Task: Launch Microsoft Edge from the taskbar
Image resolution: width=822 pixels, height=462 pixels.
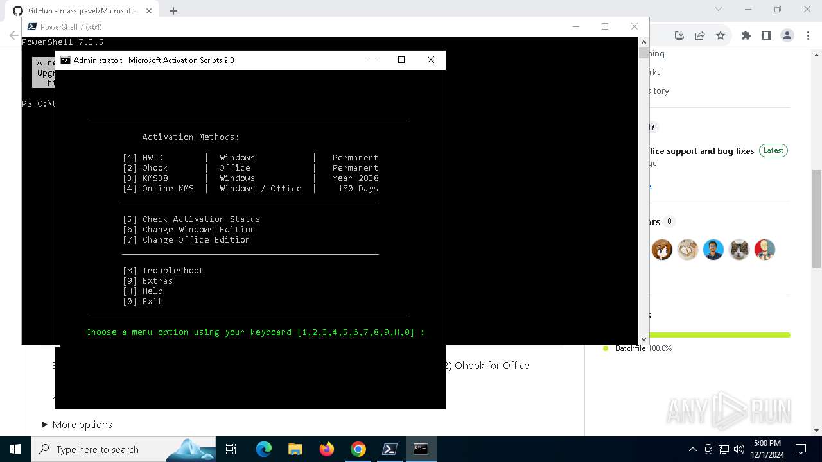Action: [x=264, y=449]
